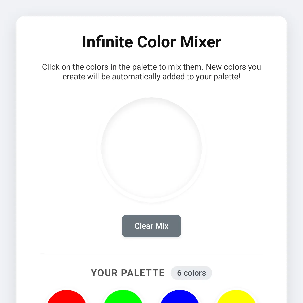The height and width of the screenshot is (303, 303).
Task: Click the word "Mixer" in the title
Action: pos(200,42)
